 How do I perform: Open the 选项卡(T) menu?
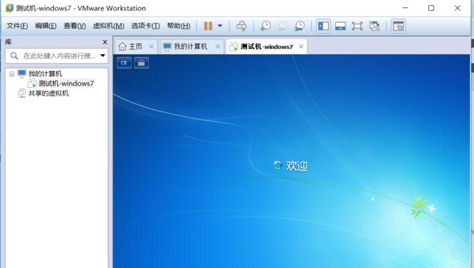(146, 26)
